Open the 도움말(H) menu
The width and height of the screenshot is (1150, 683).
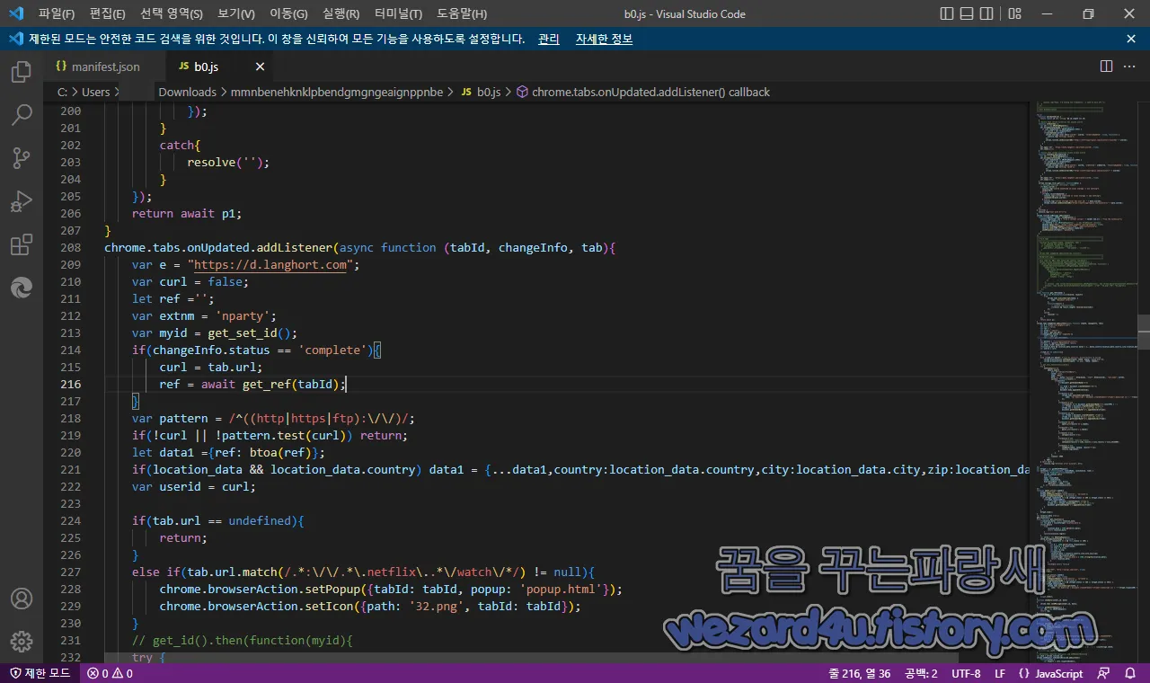461,13
